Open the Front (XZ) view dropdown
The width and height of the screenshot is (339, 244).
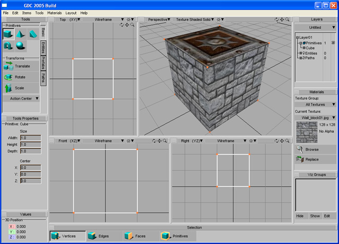pos(67,141)
